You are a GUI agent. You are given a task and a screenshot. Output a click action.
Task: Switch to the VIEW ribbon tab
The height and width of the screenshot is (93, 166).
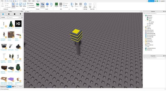pos(33,1)
